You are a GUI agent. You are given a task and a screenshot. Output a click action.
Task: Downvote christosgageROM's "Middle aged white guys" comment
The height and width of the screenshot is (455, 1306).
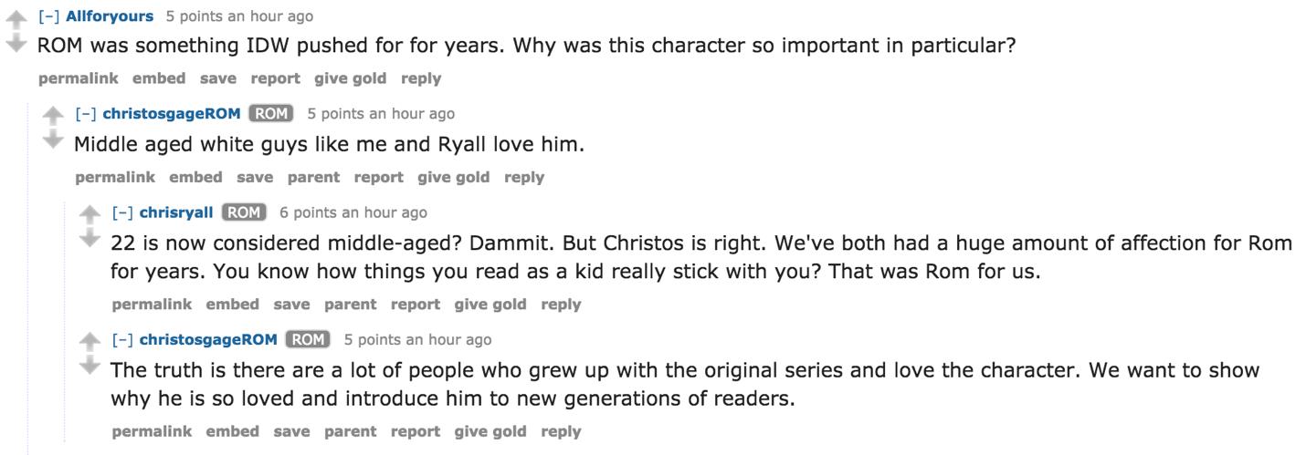click(x=53, y=140)
